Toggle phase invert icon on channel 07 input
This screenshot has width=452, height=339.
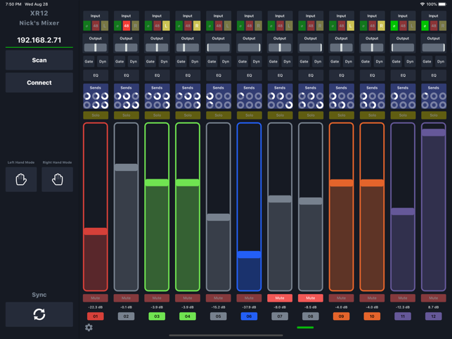[x=271, y=26]
